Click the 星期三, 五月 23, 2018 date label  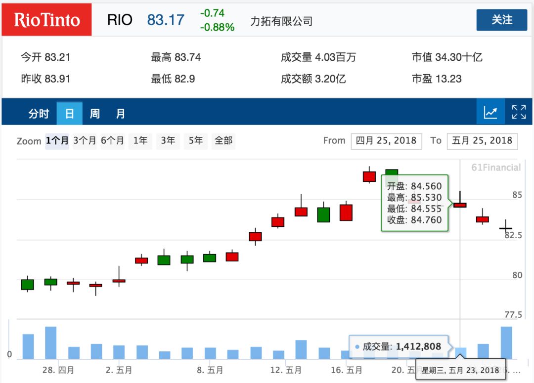click(x=460, y=370)
